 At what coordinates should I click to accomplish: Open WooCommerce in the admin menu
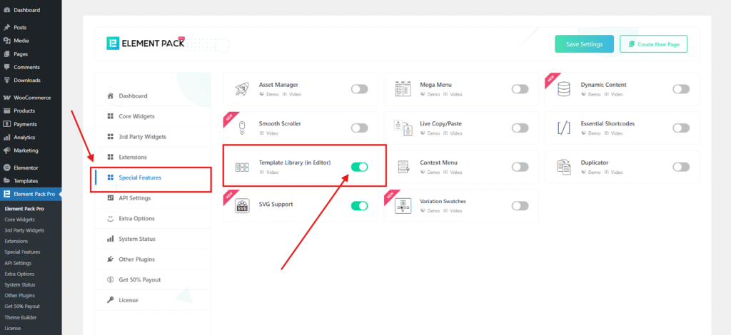[31, 98]
